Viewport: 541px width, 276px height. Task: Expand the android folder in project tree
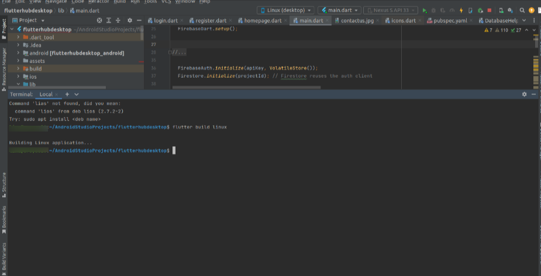tap(19, 53)
